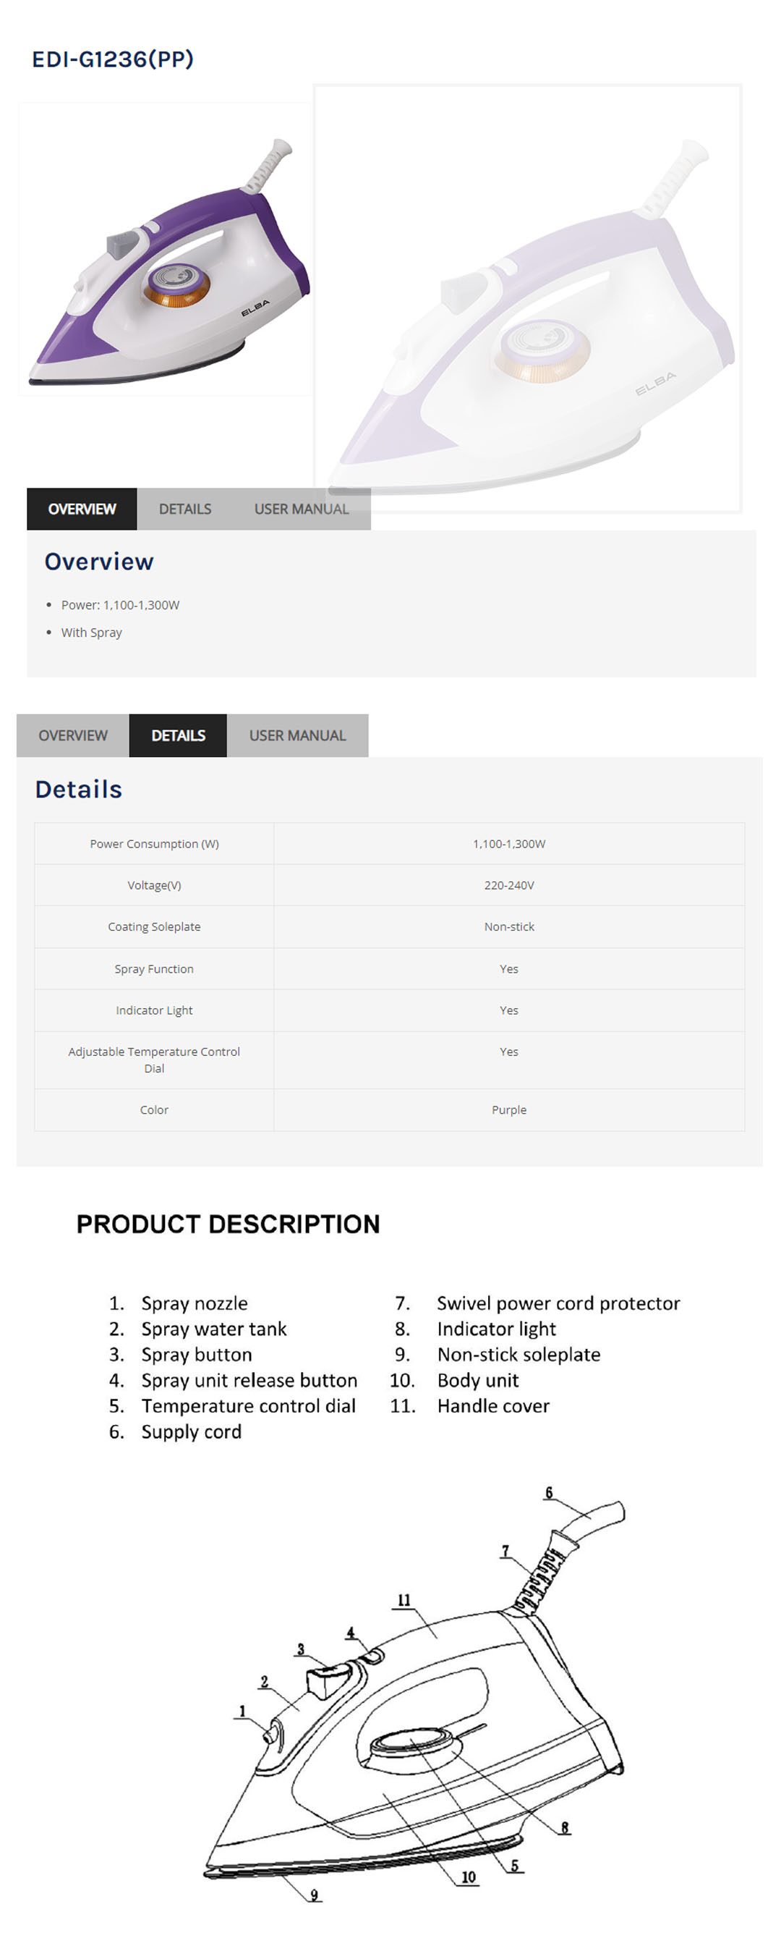Click "Temperature control dial" in the parts list

[249, 1405]
